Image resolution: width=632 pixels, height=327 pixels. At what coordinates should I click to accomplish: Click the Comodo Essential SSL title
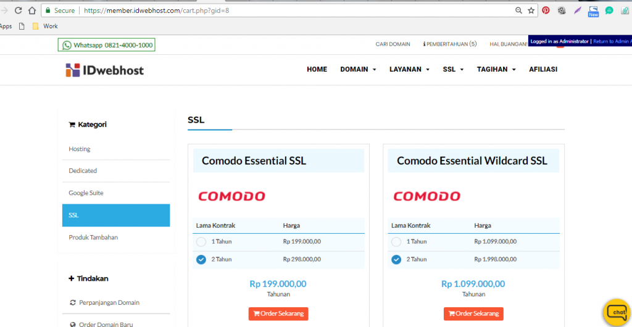click(x=254, y=161)
